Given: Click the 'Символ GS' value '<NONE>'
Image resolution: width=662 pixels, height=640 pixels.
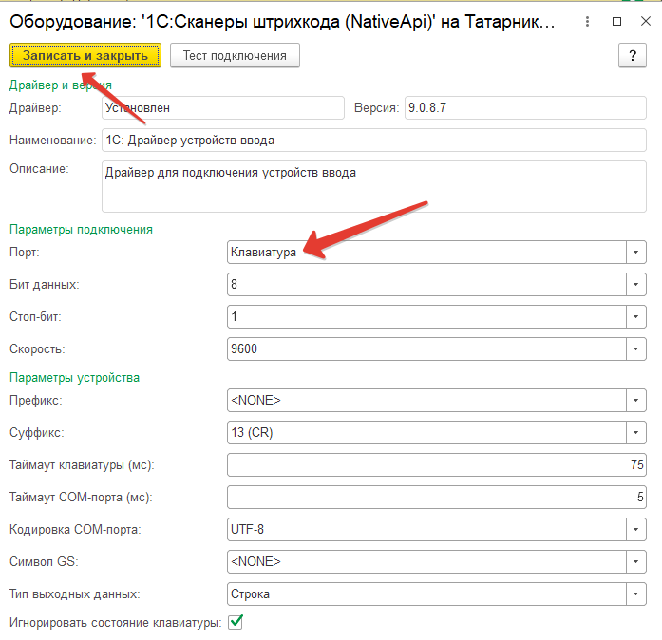Looking at the screenshot, I should 255,561.
